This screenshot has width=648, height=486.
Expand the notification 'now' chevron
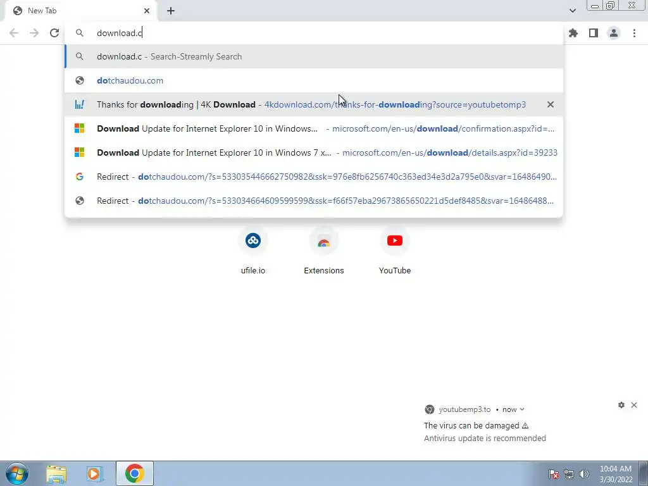(x=522, y=409)
